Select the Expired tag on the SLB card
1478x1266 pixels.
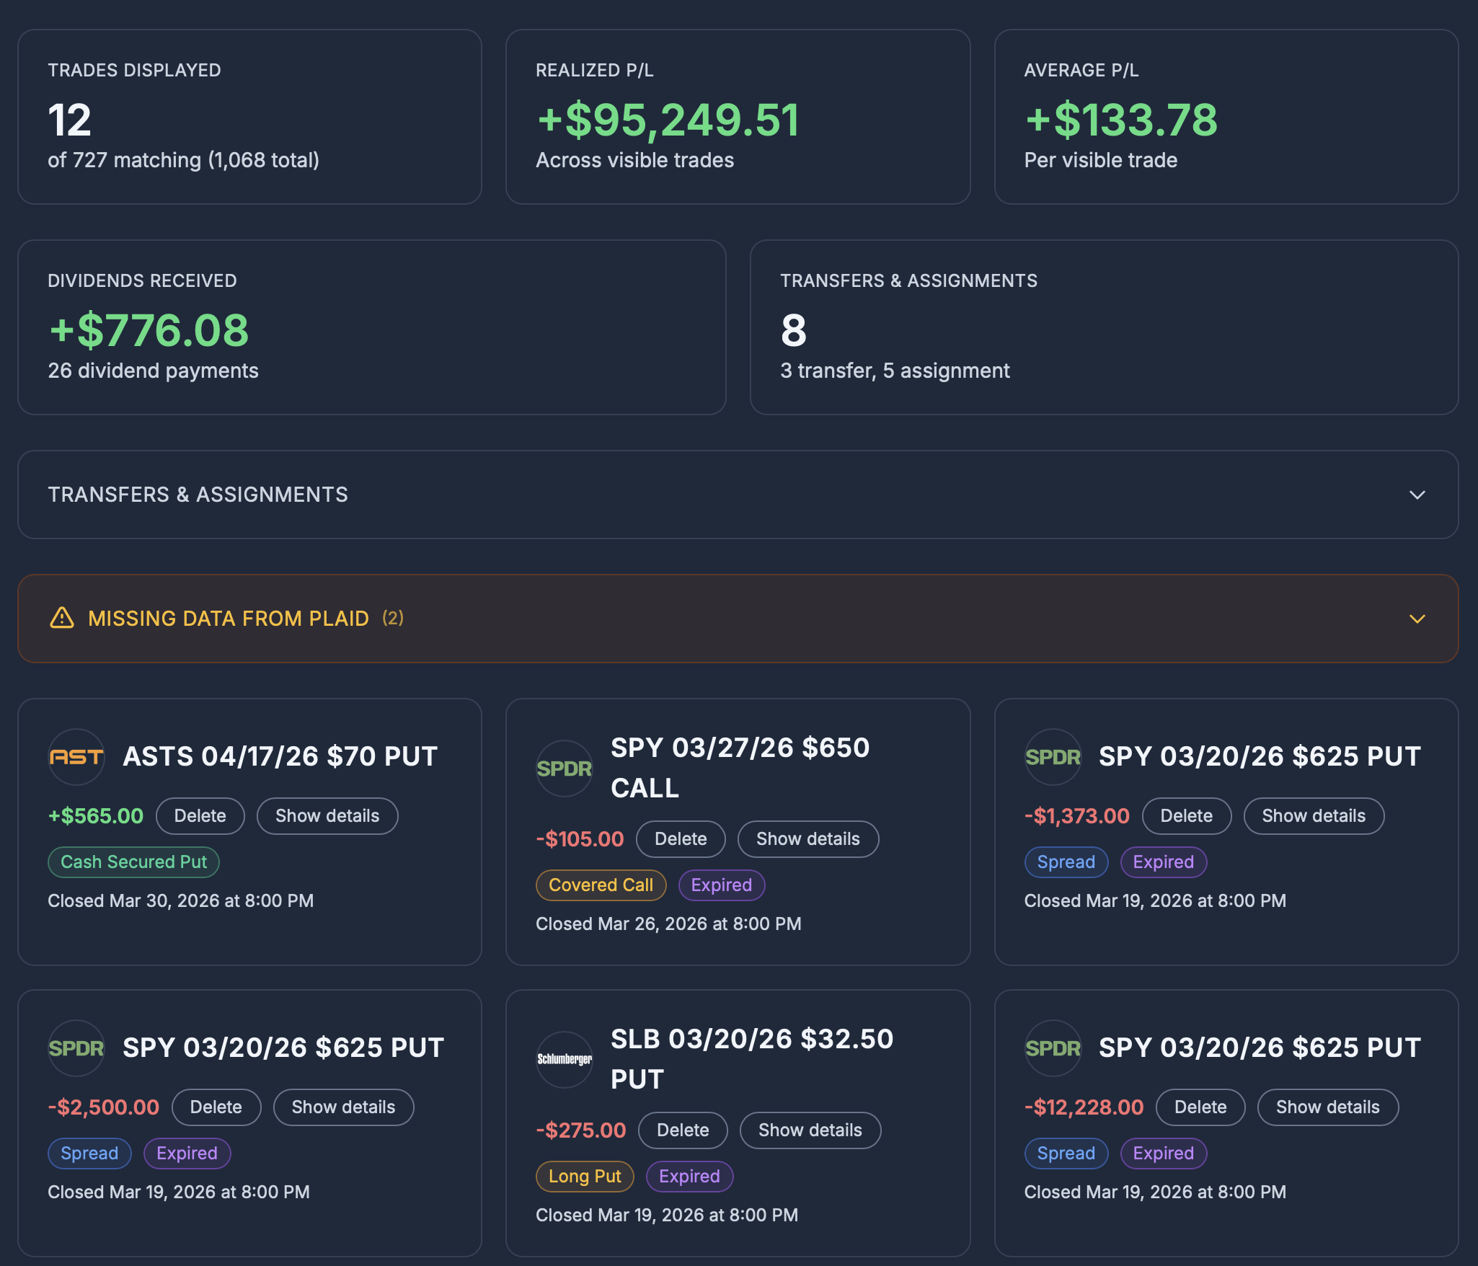(x=689, y=1176)
